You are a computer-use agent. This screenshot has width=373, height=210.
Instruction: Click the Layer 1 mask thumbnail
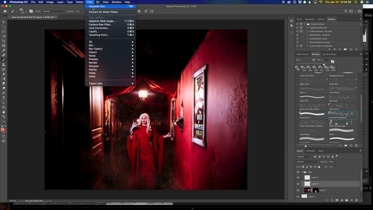[316, 190]
